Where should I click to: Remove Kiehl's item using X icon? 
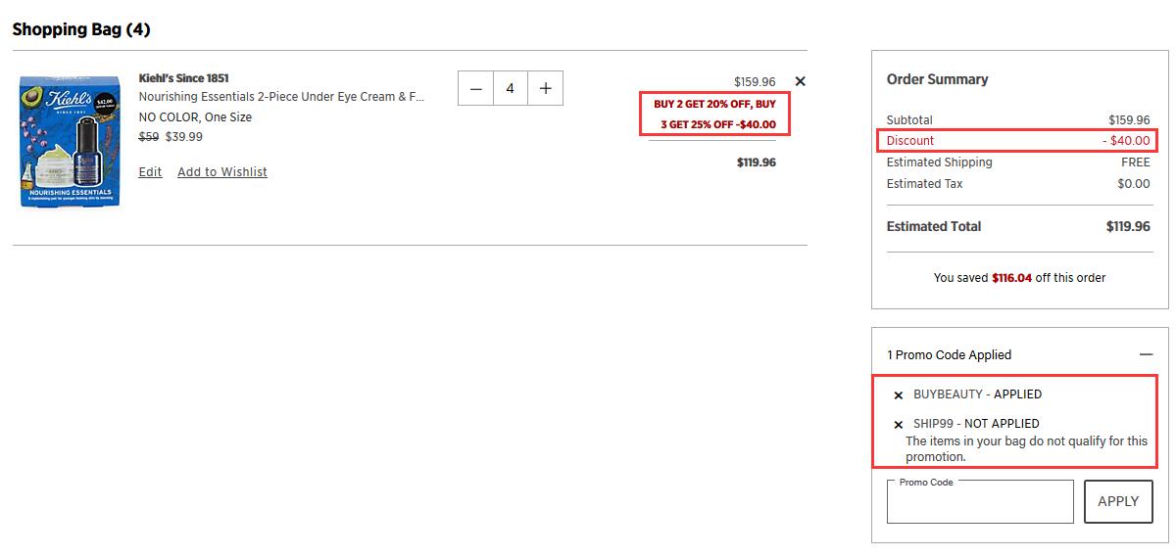801,81
